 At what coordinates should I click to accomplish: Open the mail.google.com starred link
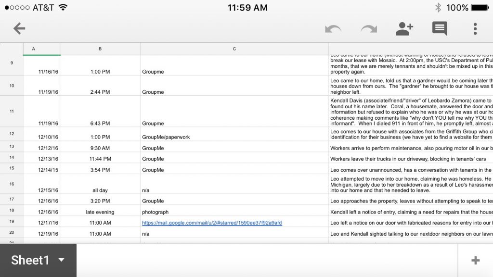pyautogui.click(x=212, y=223)
